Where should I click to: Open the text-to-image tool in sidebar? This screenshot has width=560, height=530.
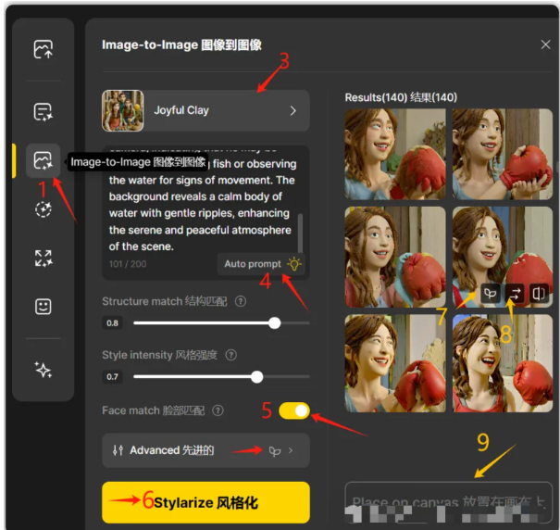43,112
